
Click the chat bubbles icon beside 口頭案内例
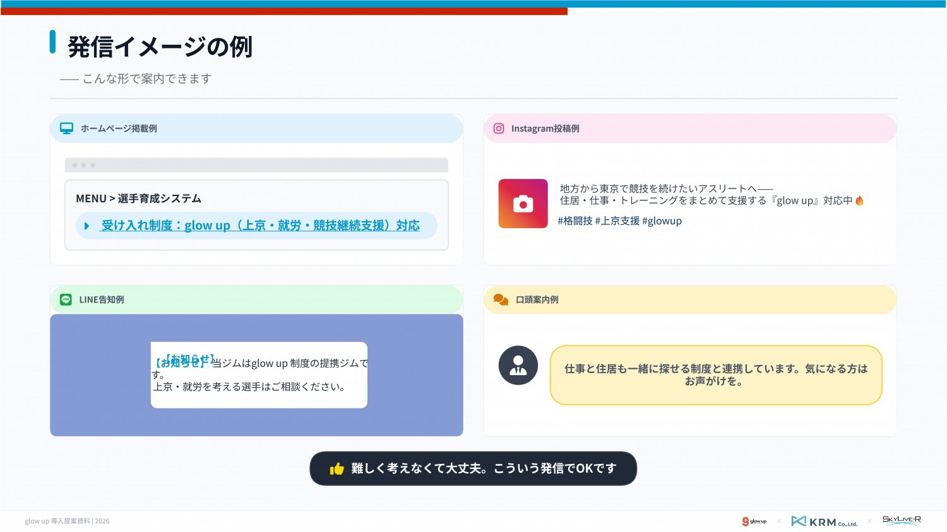pyautogui.click(x=501, y=300)
